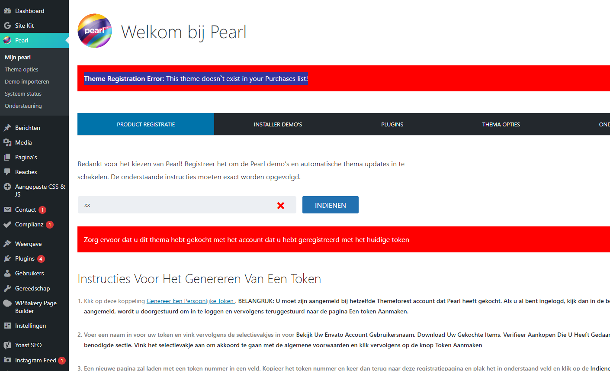Viewport: 610px width, 371px height.
Task: Follow the Genereer Een Persoonlijke Token link
Action: [191, 301]
